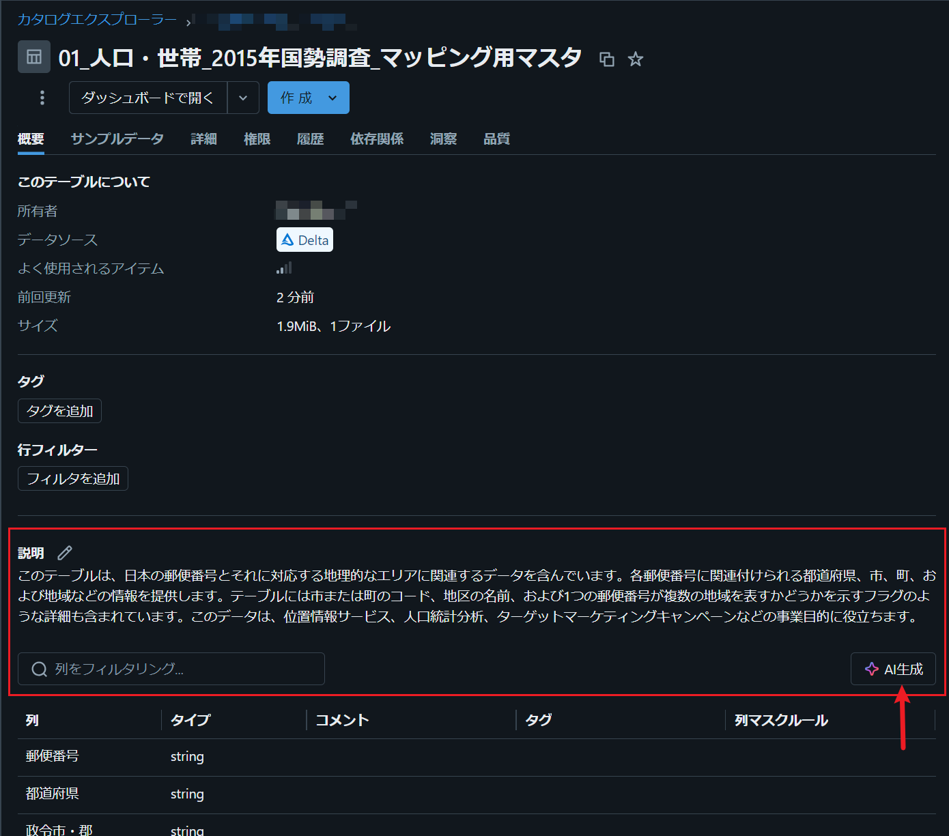Click the タイプ column header

pos(190,720)
